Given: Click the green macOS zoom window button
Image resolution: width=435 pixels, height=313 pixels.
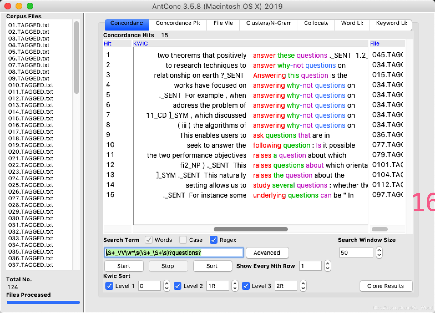Looking at the screenshot, I should 30,6.
